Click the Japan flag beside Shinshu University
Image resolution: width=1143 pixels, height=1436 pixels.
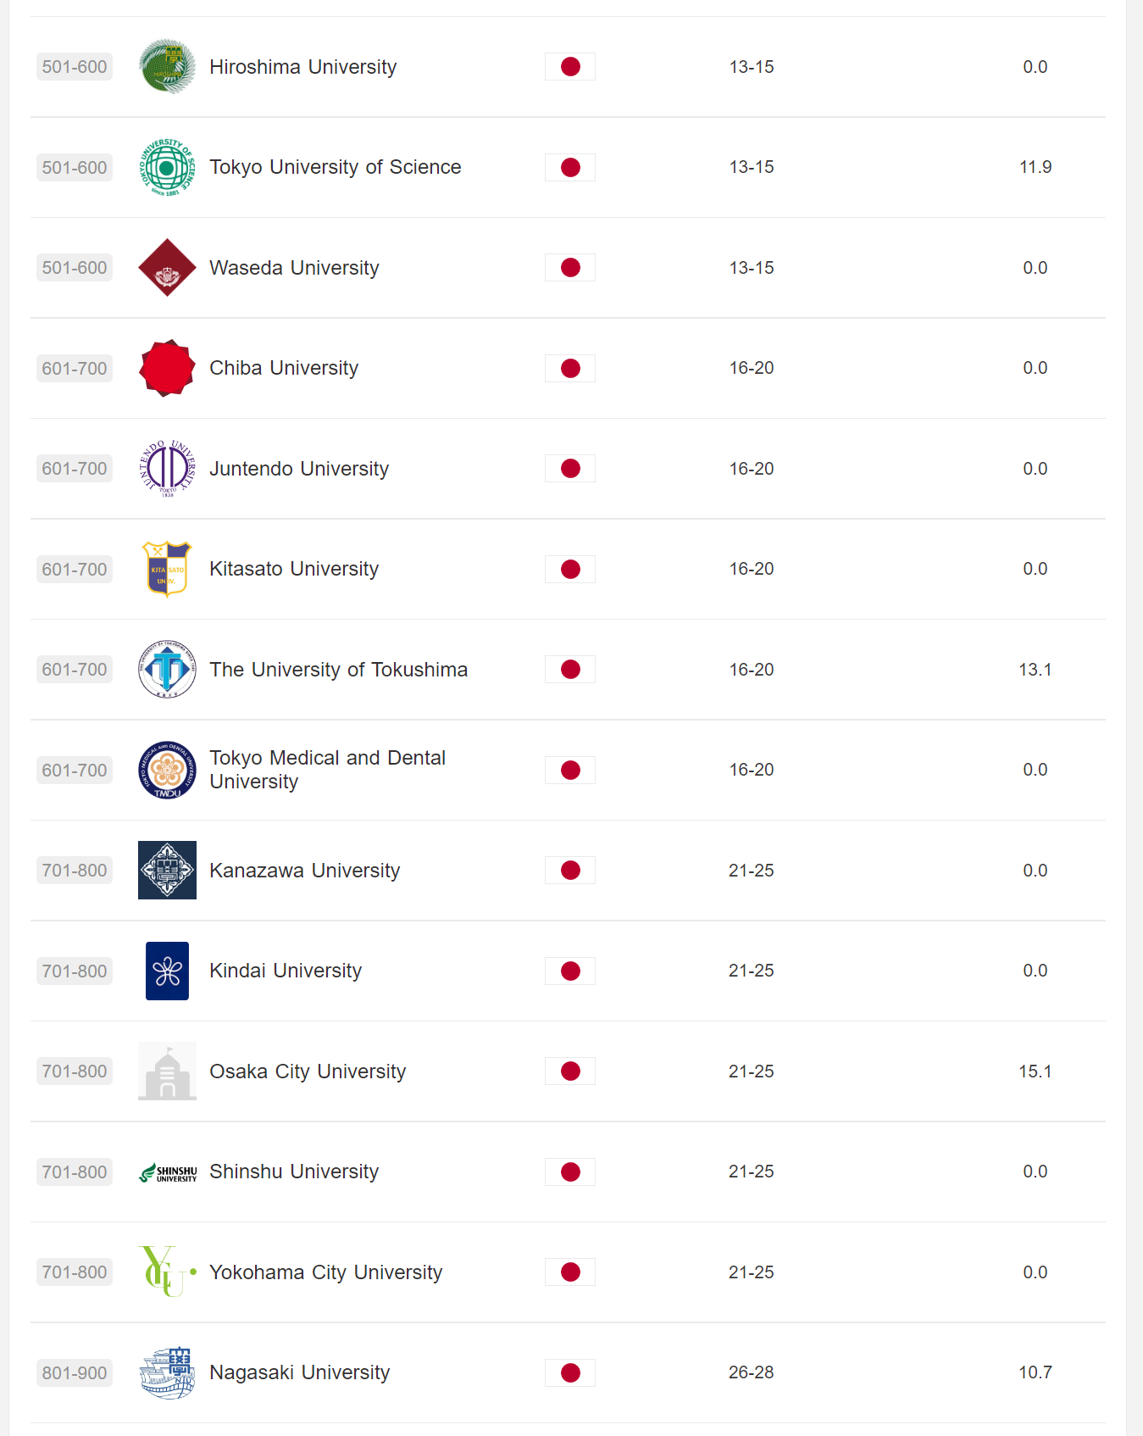point(570,1172)
